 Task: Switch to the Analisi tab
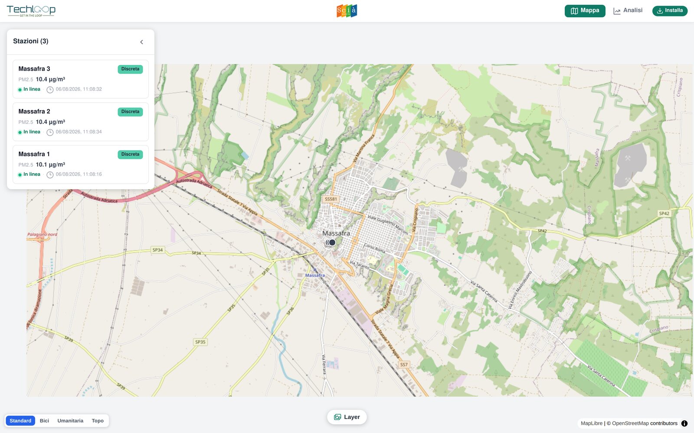click(628, 10)
